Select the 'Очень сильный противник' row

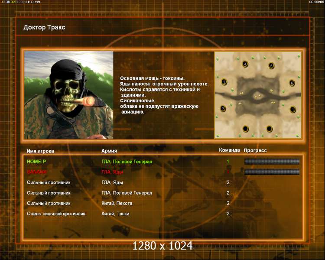tap(56, 214)
